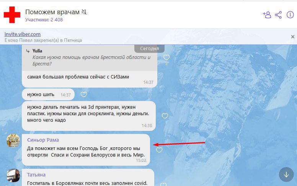Like the reply to Yulia message
Image resolution: width=297 pixels, height=186 pixels.
[x=166, y=57]
